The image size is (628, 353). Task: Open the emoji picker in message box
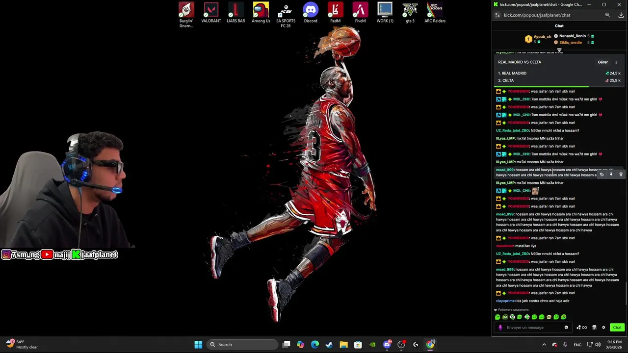[566, 328]
